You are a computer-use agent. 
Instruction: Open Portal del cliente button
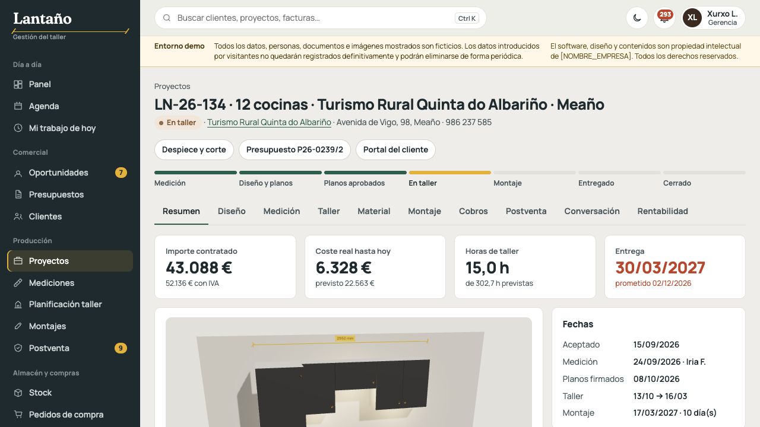[x=395, y=149]
